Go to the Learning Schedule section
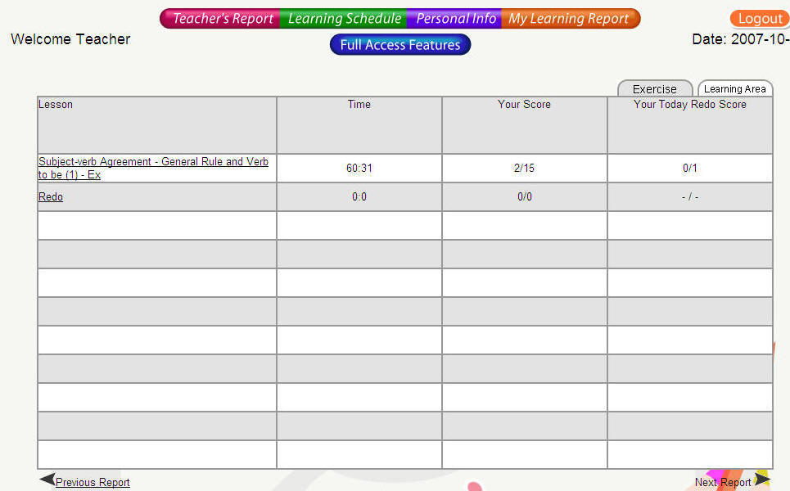Screen dimensions: 790x491 pos(344,19)
